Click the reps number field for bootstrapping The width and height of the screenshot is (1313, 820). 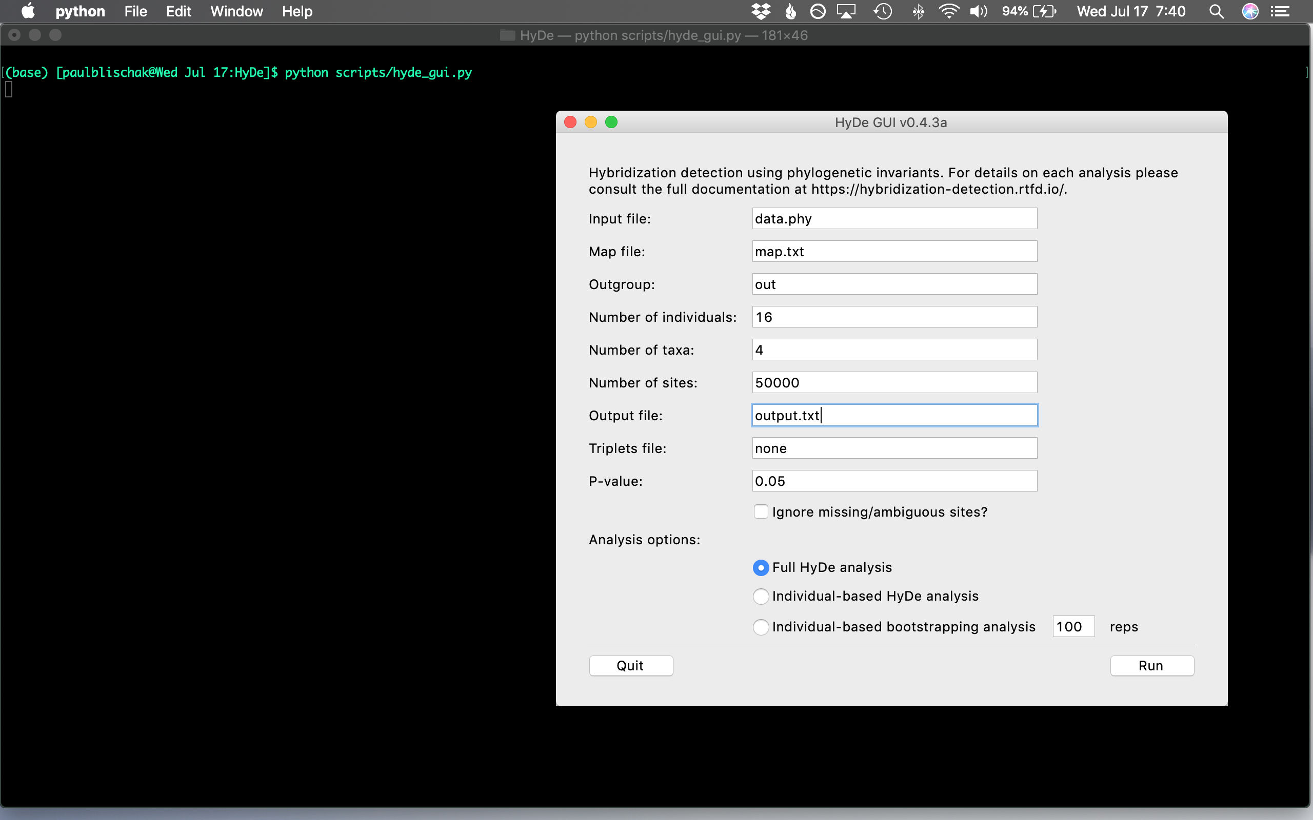[x=1073, y=626]
